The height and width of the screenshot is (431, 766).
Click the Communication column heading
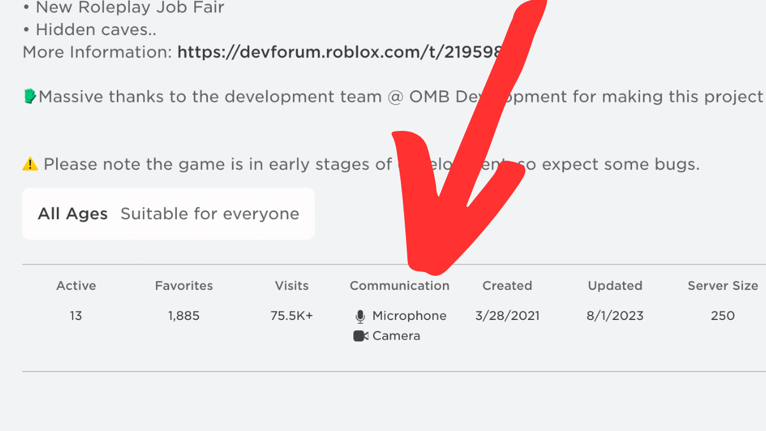pos(400,286)
